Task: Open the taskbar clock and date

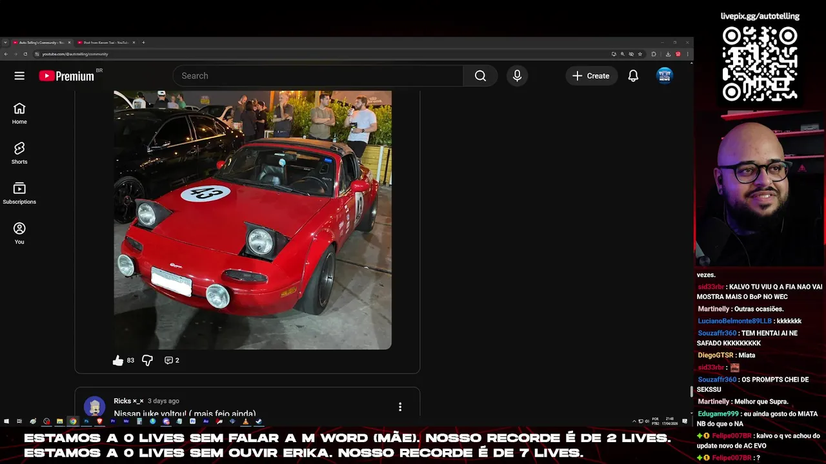Action: [670, 421]
